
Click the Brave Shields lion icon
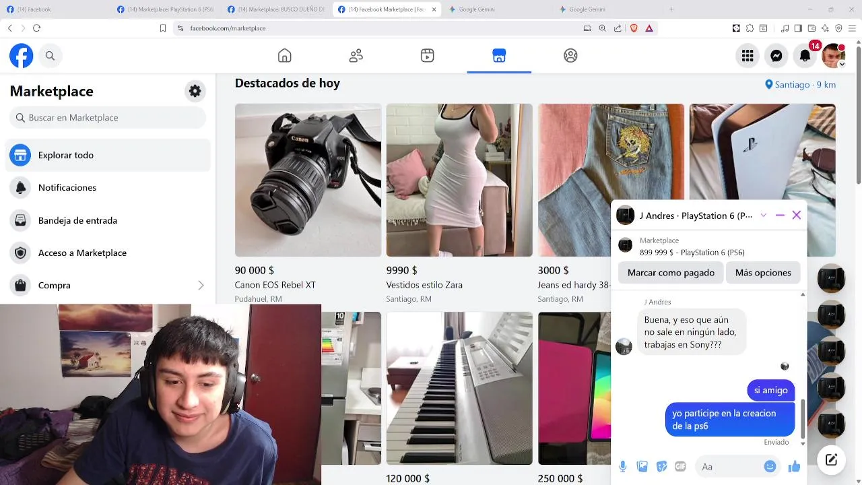[634, 28]
